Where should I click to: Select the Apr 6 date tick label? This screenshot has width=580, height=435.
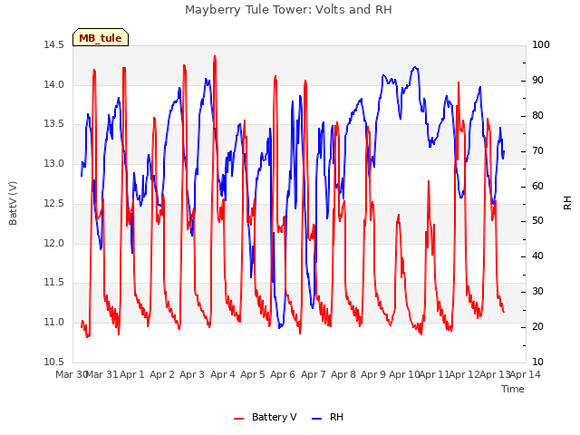click(x=283, y=374)
